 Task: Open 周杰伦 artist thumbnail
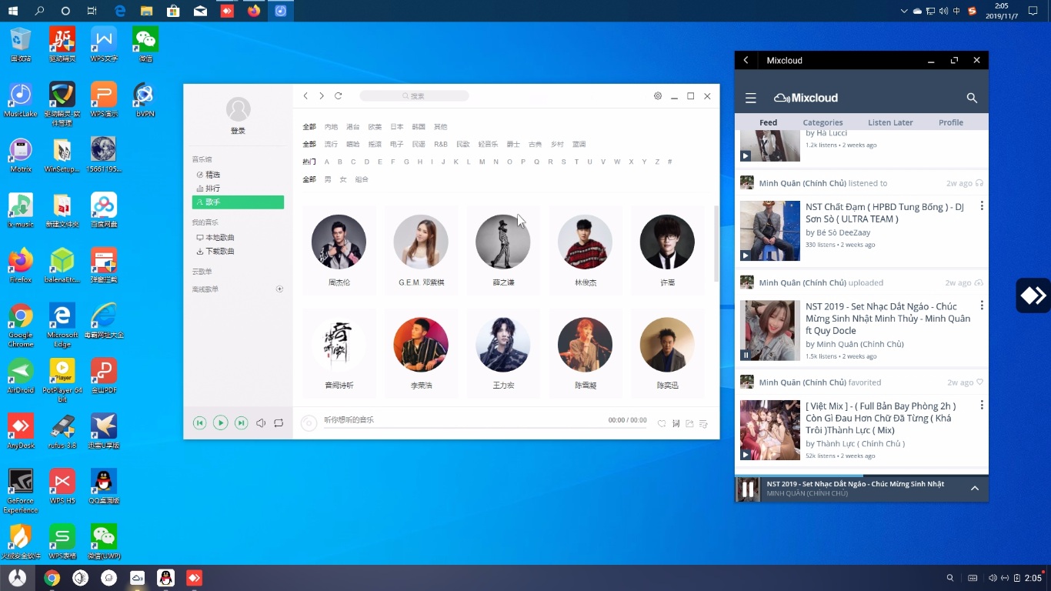(x=339, y=242)
